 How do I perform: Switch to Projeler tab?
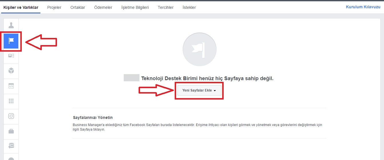[54, 7]
